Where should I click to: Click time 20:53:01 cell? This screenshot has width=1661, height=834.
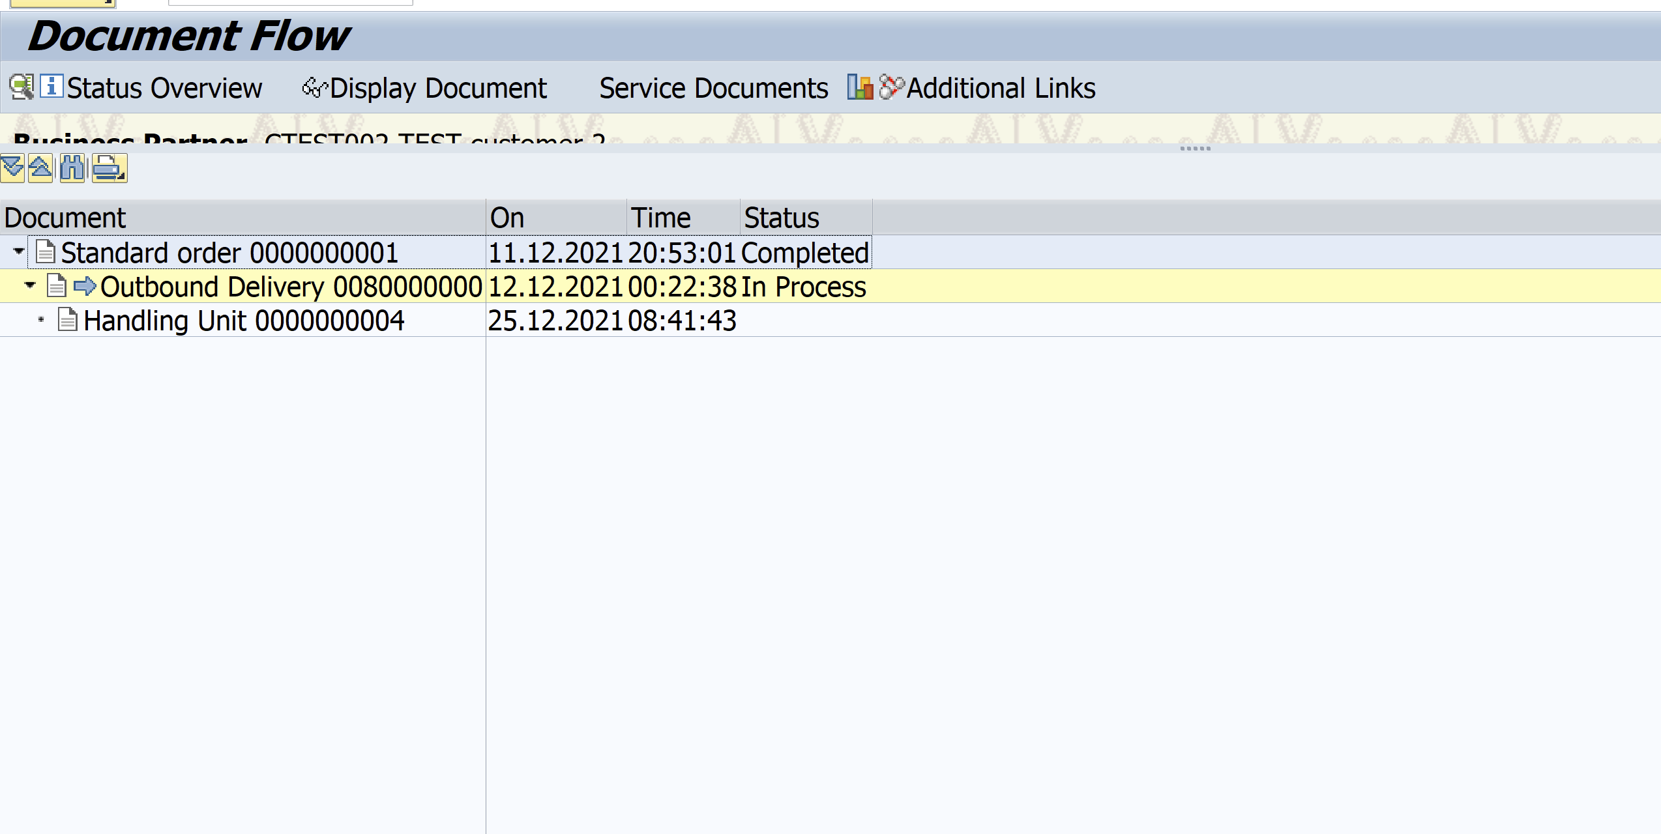pos(683,253)
